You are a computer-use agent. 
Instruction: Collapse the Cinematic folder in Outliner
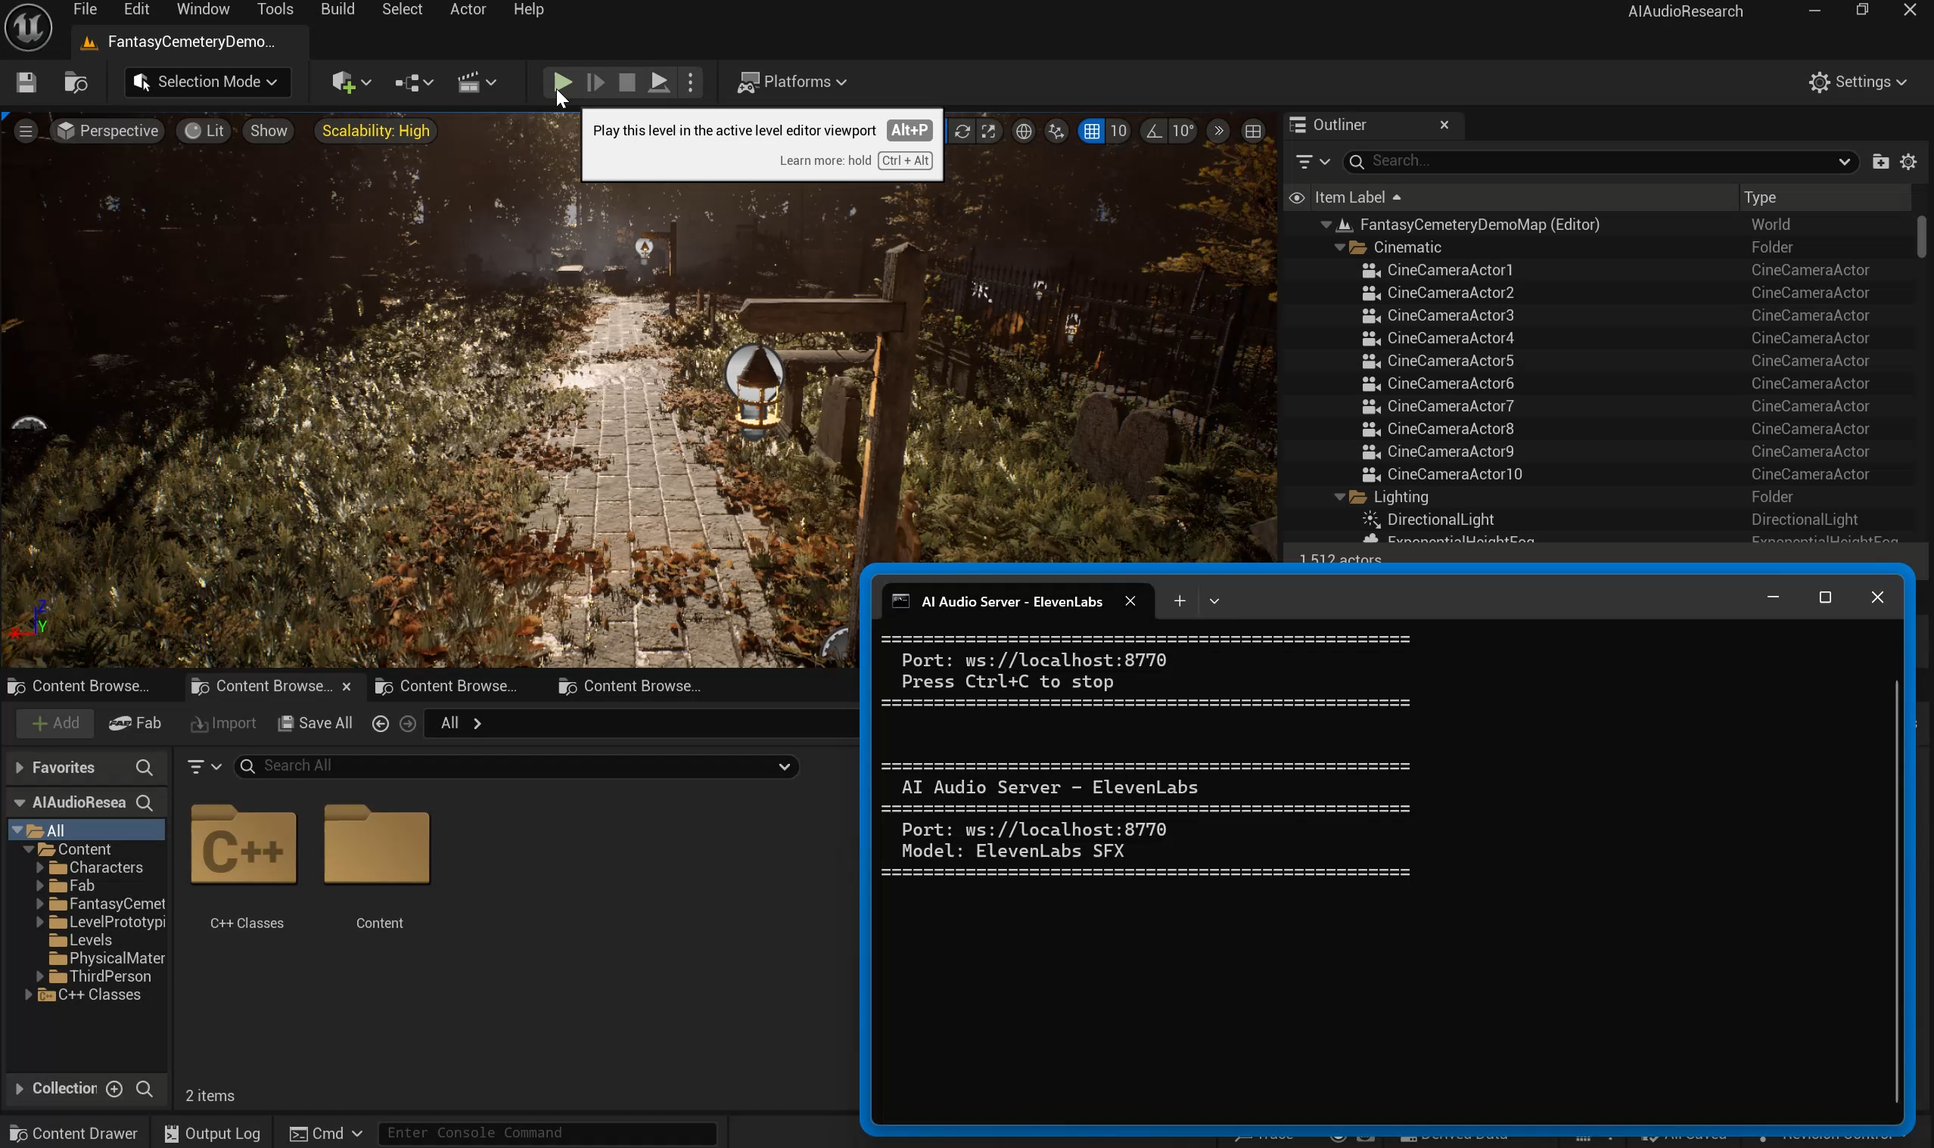[1339, 247]
